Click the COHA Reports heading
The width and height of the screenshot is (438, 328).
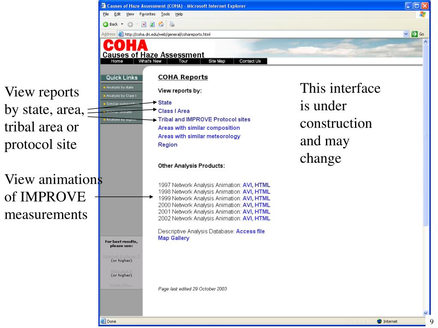tap(183, 77)
